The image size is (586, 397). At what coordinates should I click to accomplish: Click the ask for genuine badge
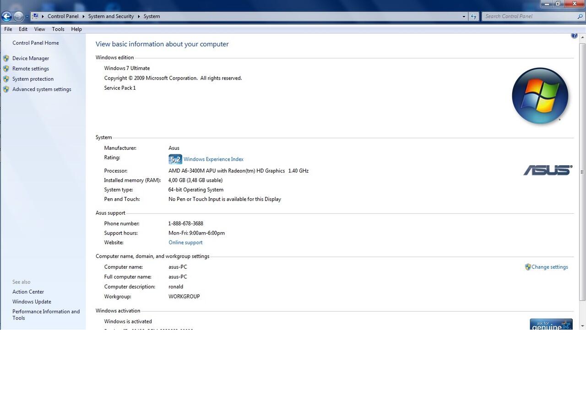point(551,324)
